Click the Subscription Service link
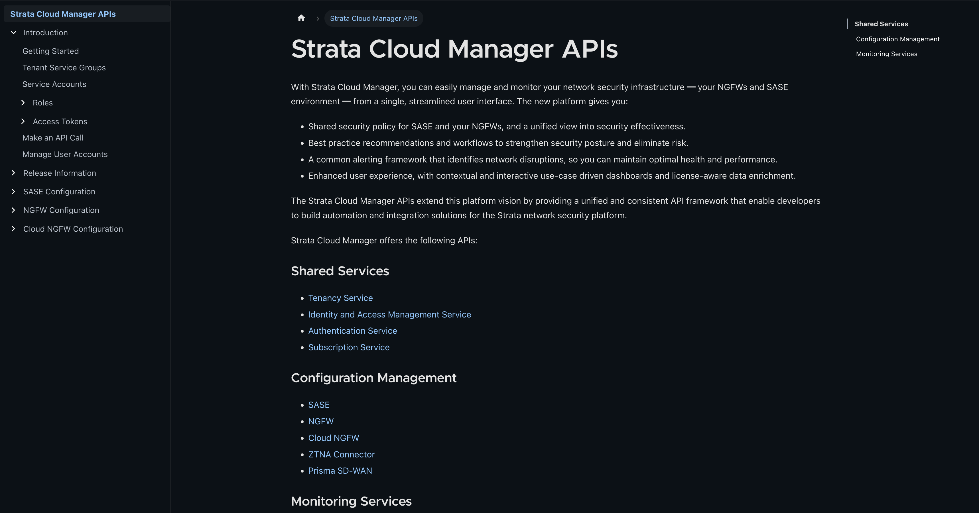The width and height of the screenshot is (979, 513). (x=348, y=347)
